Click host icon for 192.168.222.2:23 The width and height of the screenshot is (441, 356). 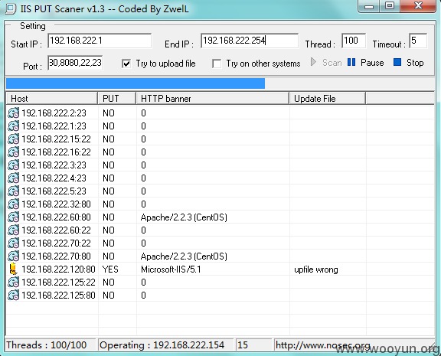[13, 113]
